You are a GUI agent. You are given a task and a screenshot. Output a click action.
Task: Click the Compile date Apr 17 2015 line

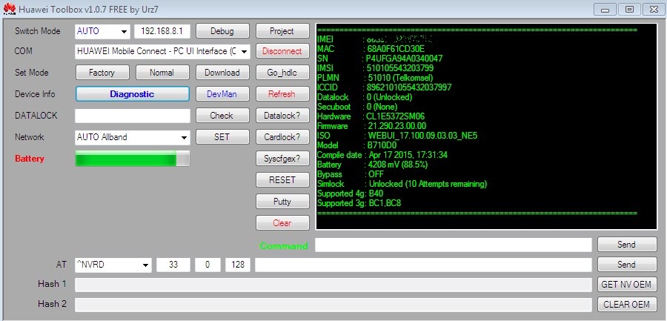pyautogui.click(x=382, y=155)
